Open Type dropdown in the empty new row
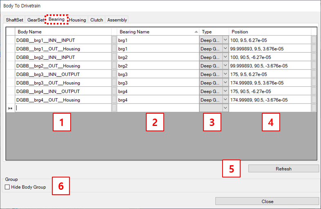This screenshot has height=209, width=321. (x=225, y=108)
